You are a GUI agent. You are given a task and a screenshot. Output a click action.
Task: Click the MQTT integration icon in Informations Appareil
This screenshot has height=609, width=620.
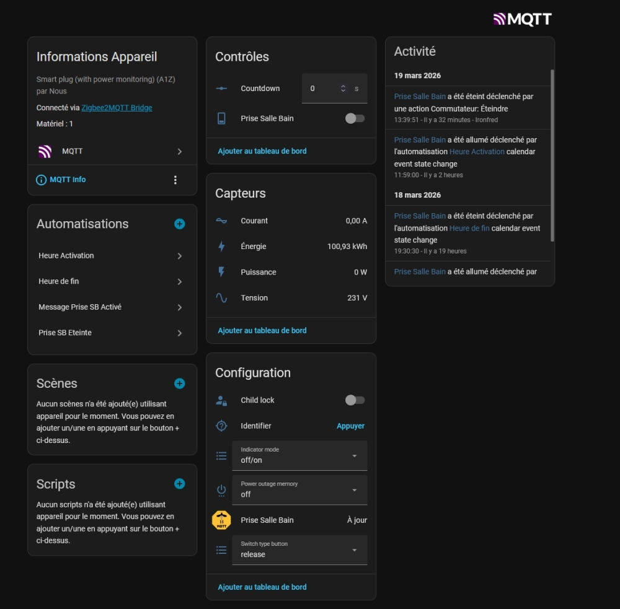[x=45, y=151]
